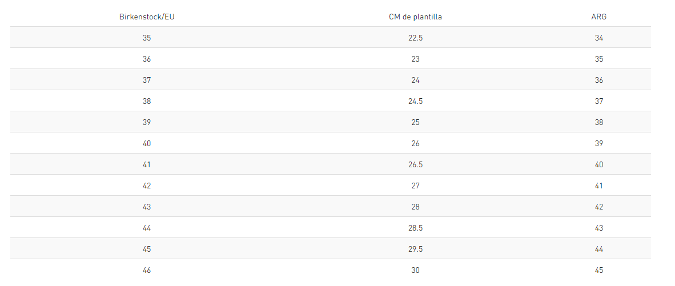This screenshot has height=286, width=675.
Task: Select ARG size 44 in the ARG column
Action: (x=598, y=249)
